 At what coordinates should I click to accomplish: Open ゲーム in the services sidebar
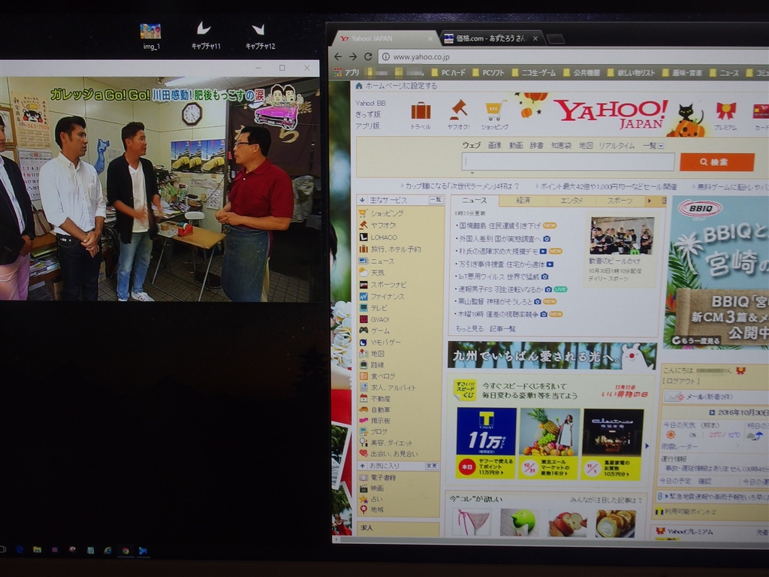[374, 331]
